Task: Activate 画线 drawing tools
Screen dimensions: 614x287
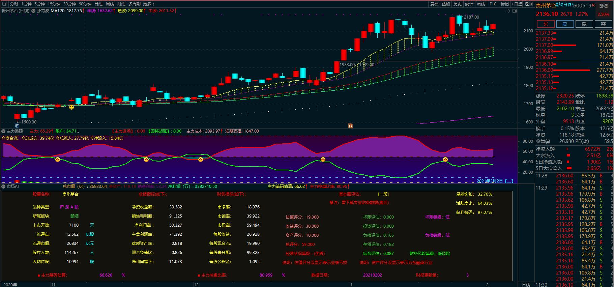Action: (x=481, y=4)
